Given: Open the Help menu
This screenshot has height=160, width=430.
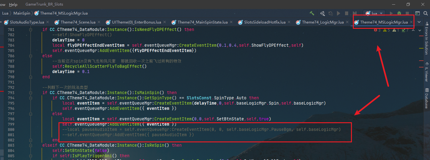Looking at the screenshot, I should 13,5.
